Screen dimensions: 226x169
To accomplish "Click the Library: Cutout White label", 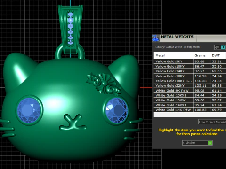I will pyautogui.click(x=178, y=47).
